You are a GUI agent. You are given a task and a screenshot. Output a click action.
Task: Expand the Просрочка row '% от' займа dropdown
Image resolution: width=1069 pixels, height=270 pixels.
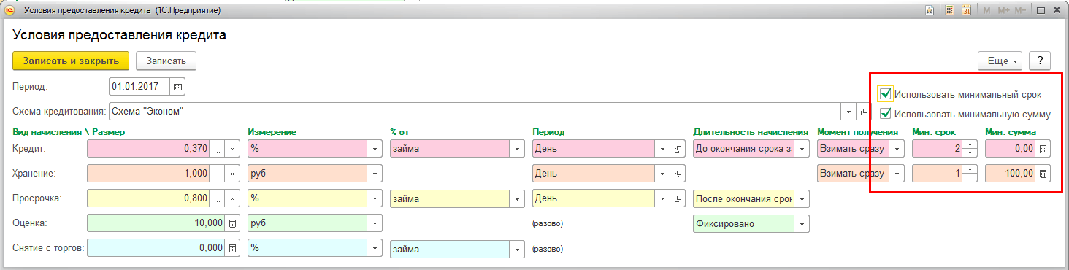point(518,198)
